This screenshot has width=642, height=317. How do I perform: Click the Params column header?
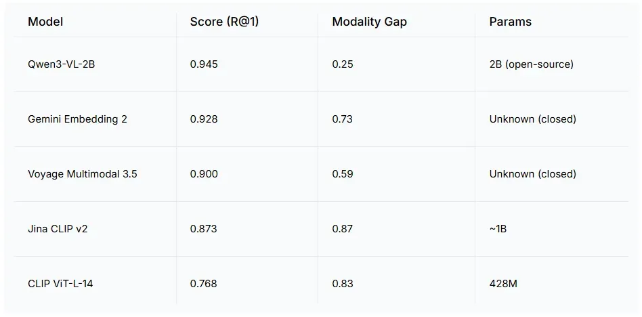coord(510,22)
